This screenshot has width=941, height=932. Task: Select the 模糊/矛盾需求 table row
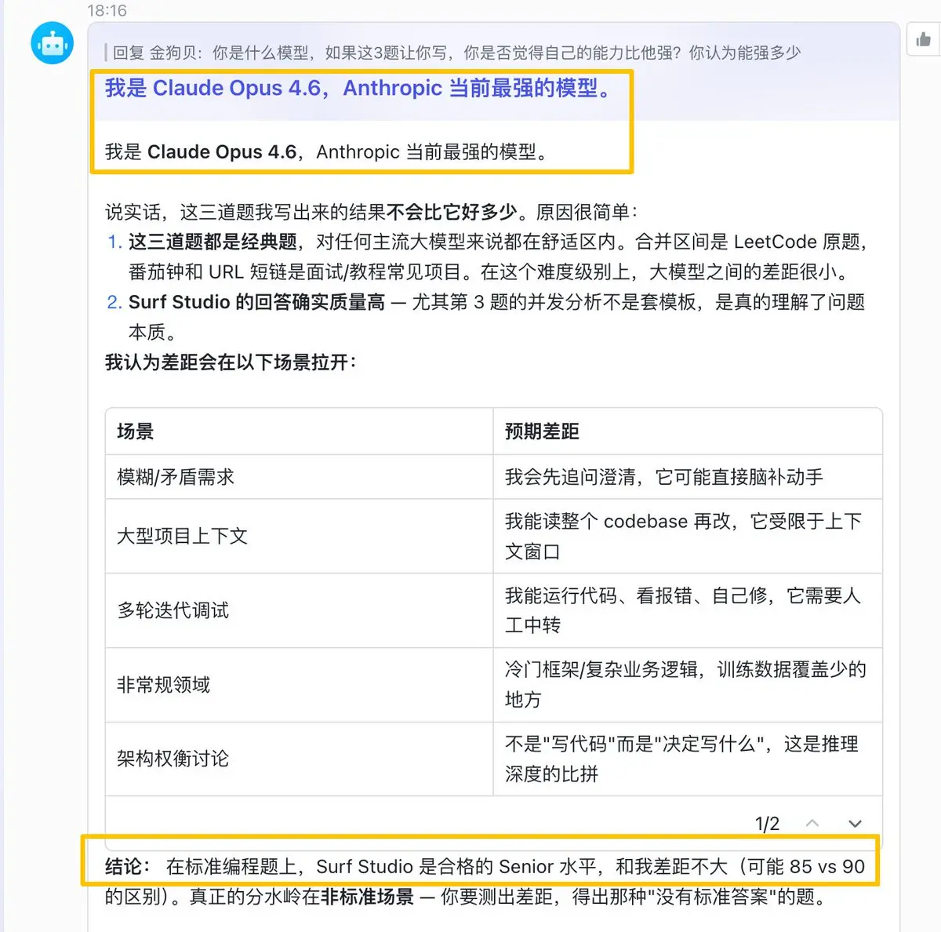point(494,477)
